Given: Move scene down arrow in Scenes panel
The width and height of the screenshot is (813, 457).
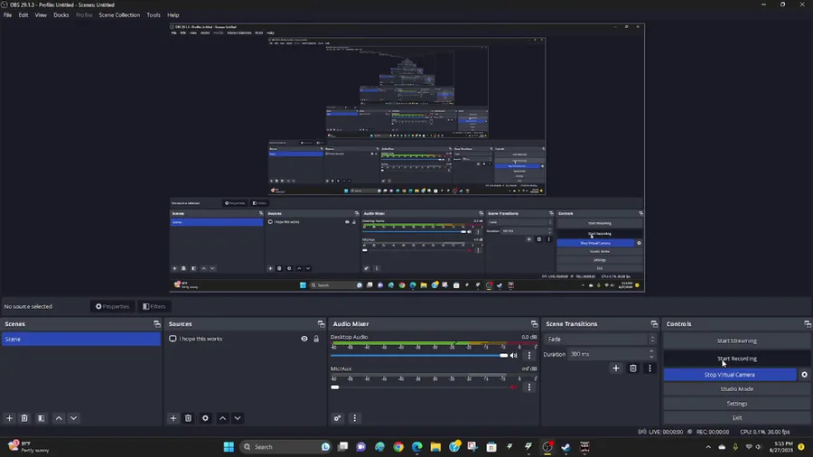Looking at the screenshot, I should (74, 418).
